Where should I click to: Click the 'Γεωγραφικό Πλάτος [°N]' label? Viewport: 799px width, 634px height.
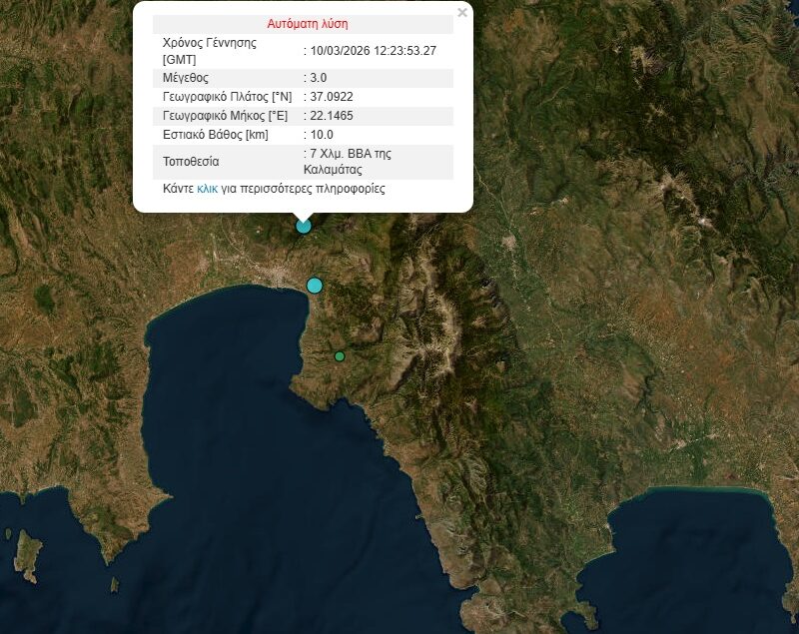pos(227,97)
